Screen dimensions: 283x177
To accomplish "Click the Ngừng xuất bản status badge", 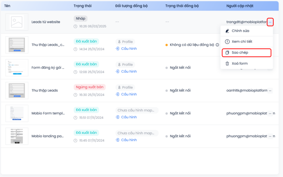I will pyautogui.click(x=90, y=87).
